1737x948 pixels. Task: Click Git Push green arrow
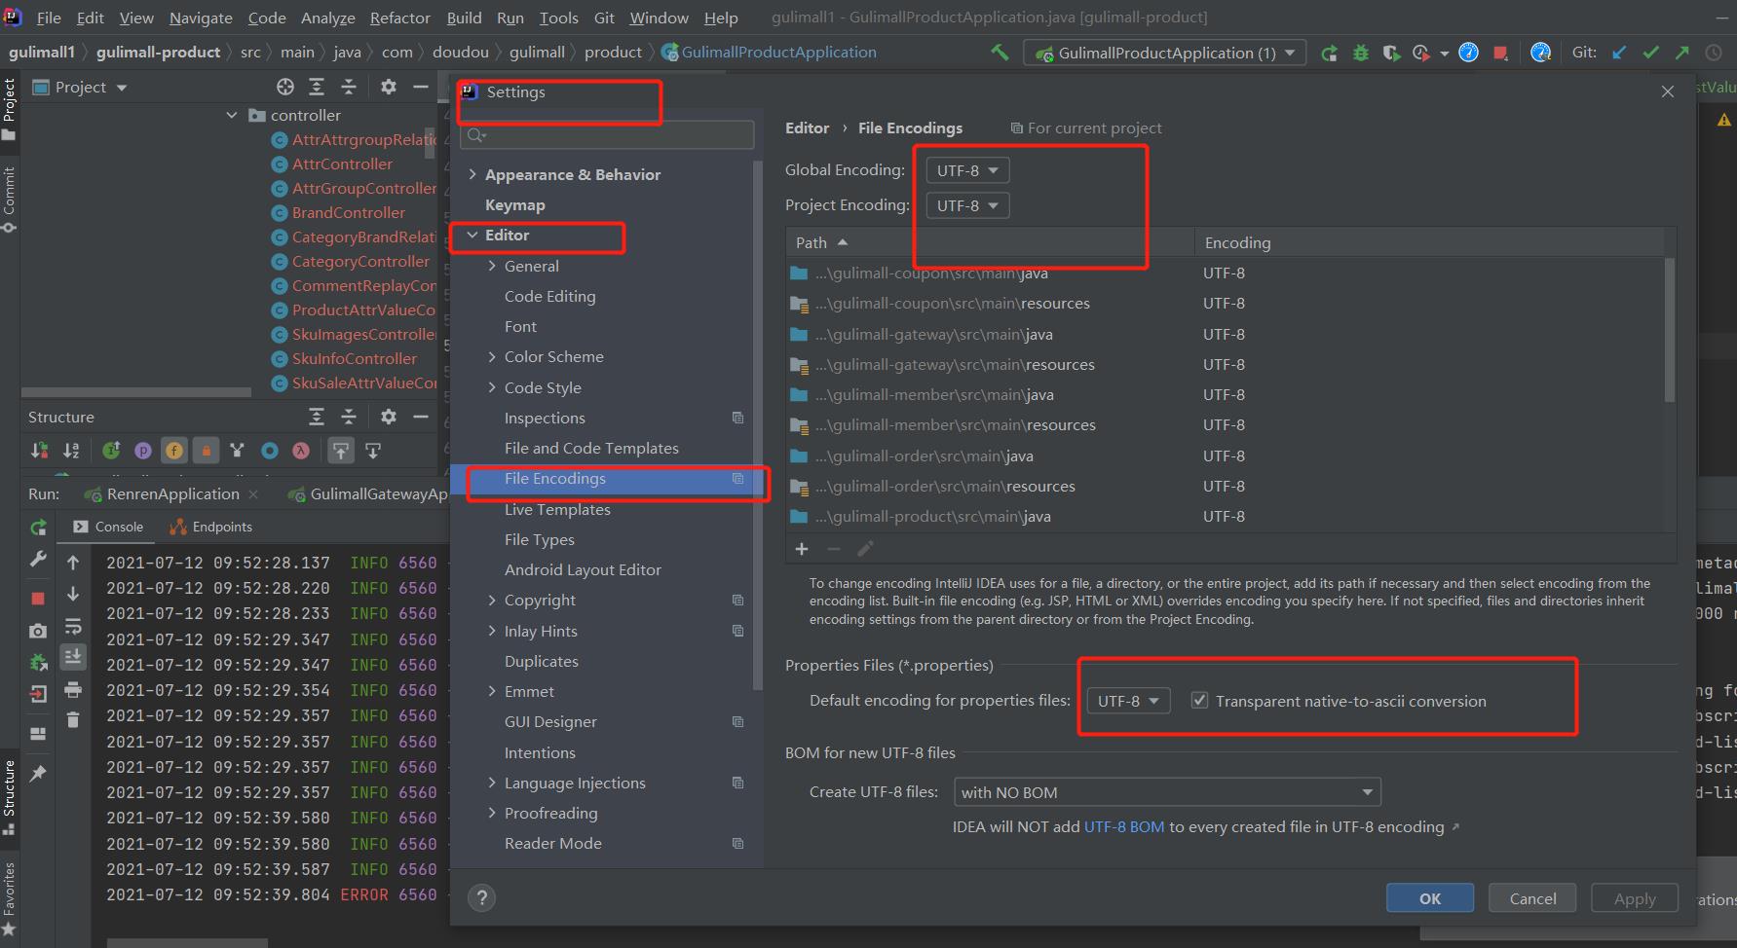tap(1682, 53)
